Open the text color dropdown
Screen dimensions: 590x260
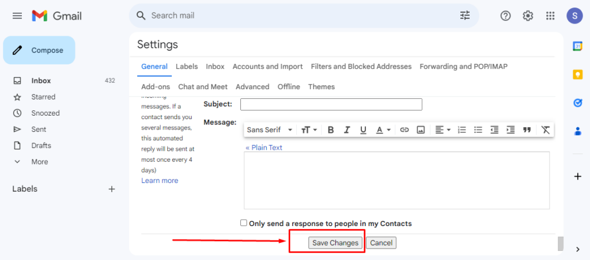pos(383,130)
